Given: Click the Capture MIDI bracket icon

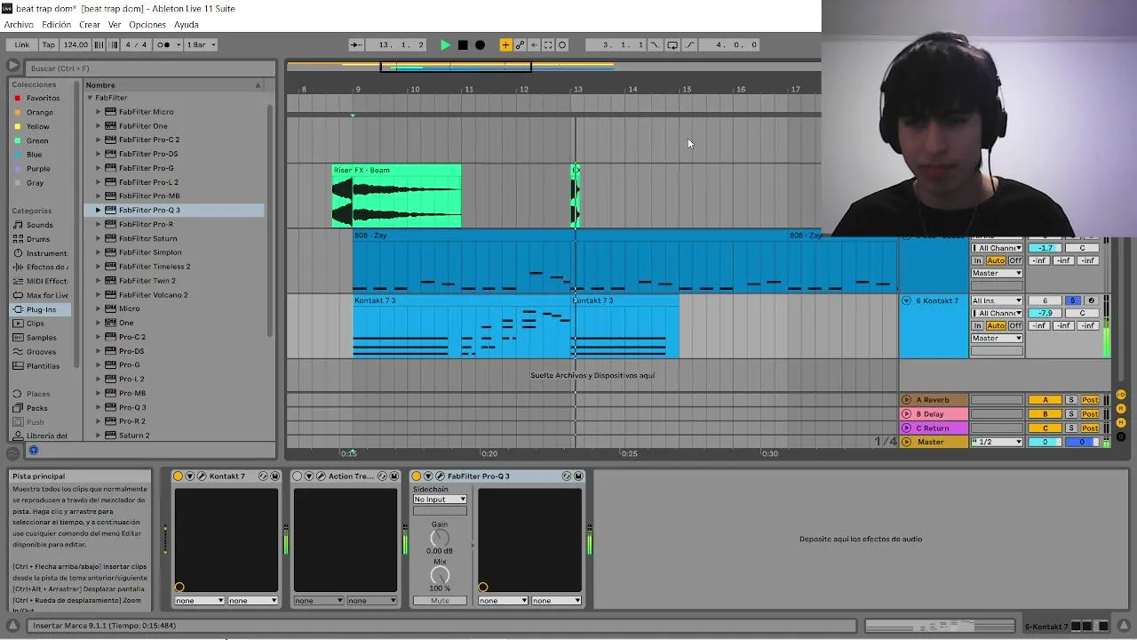Looking at the screenshot, I should [x=548, y=44].
